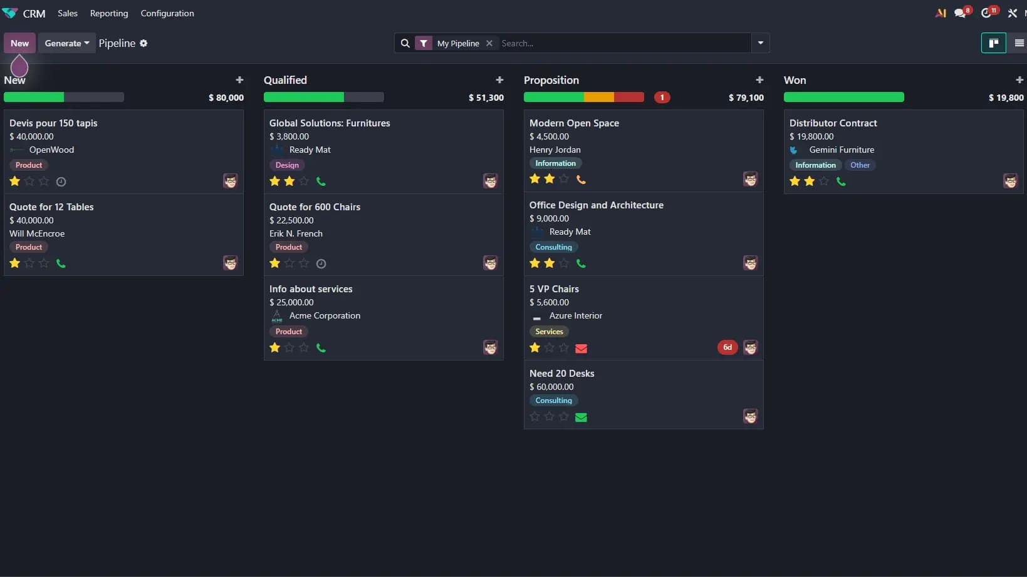The height and width of the screenshot is (577, 1027).
Task: Open the Need 20 Desks card
Action: pyautogui.click(x=644, y=395)
